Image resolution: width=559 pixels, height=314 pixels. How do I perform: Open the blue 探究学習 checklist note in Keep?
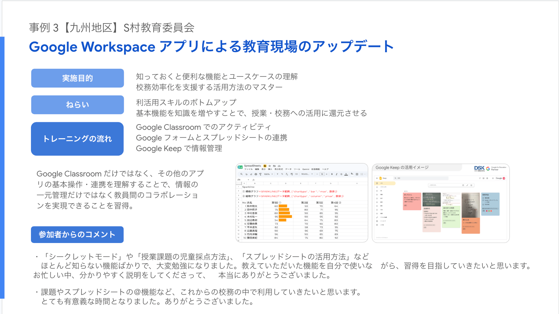coord(490,204)
